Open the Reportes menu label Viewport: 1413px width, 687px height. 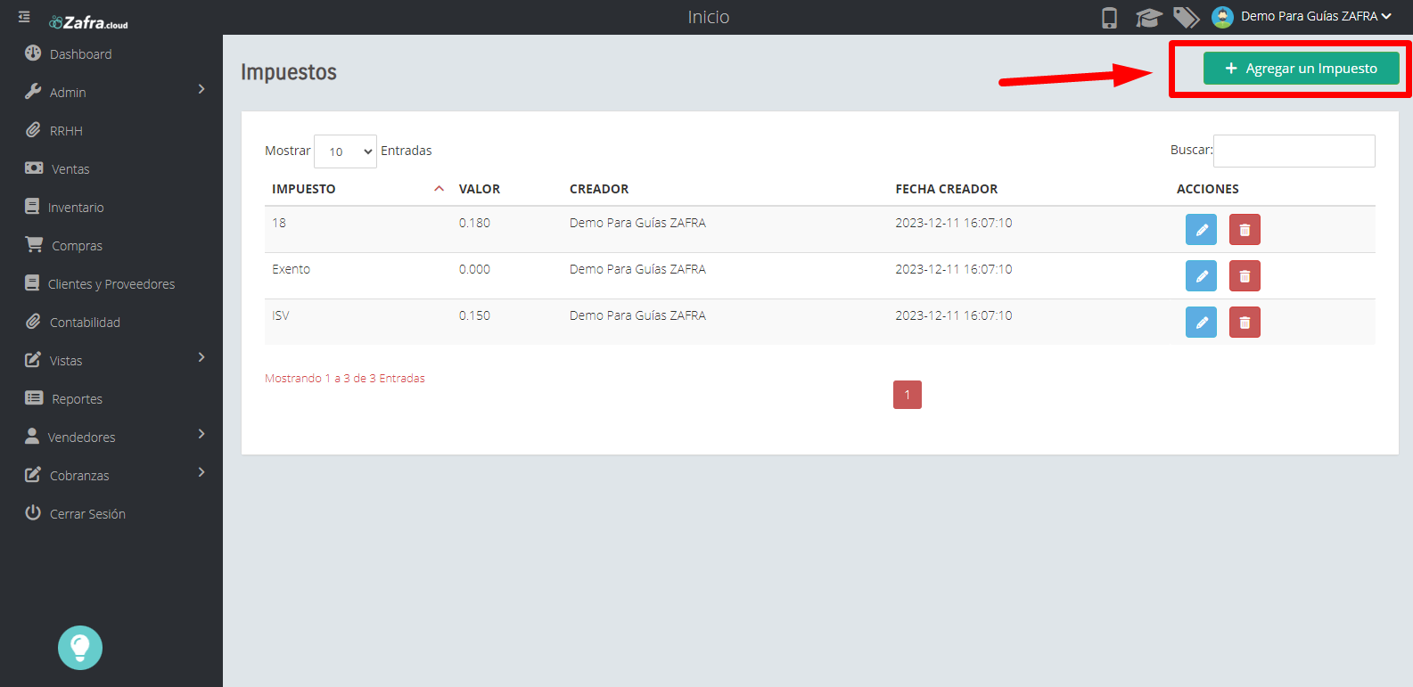click(77, 399)
